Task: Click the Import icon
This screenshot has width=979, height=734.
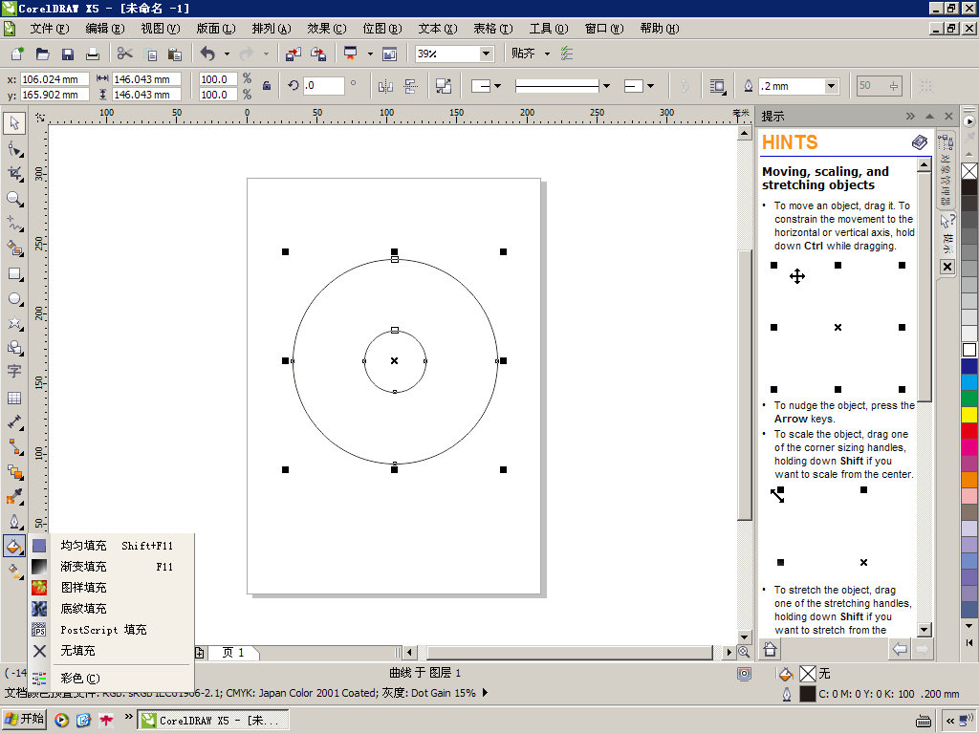Action: click(294, 54)
